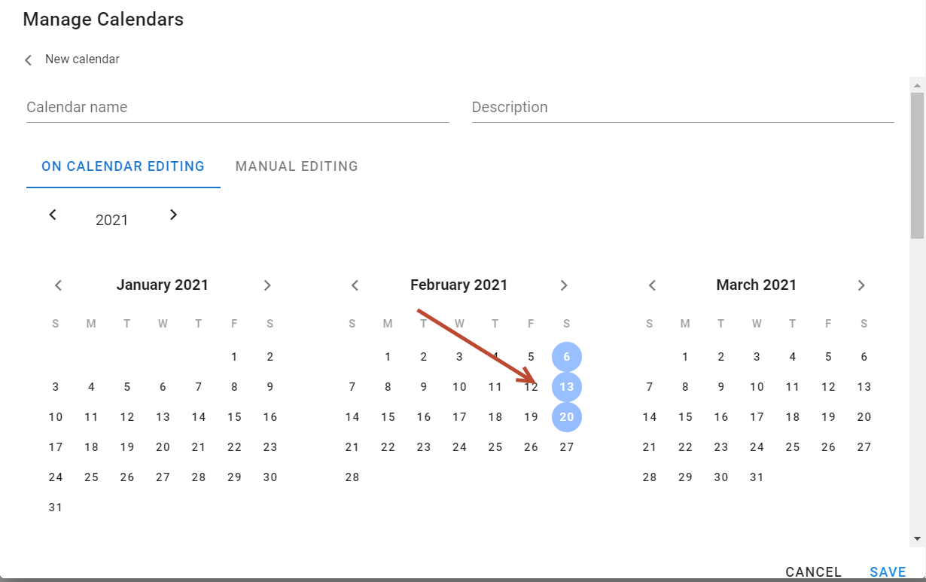Image resolution: width=926 pixels, height=582 pixels.
Task: Click the dialog vertical scrollbar thumb
Action: 916,166
